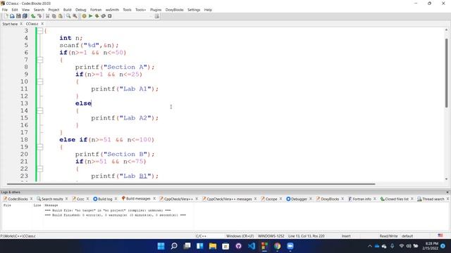This screenshot has height=253, width=451.
Task: Build and run with the toolbar icon
Action: 97,16
